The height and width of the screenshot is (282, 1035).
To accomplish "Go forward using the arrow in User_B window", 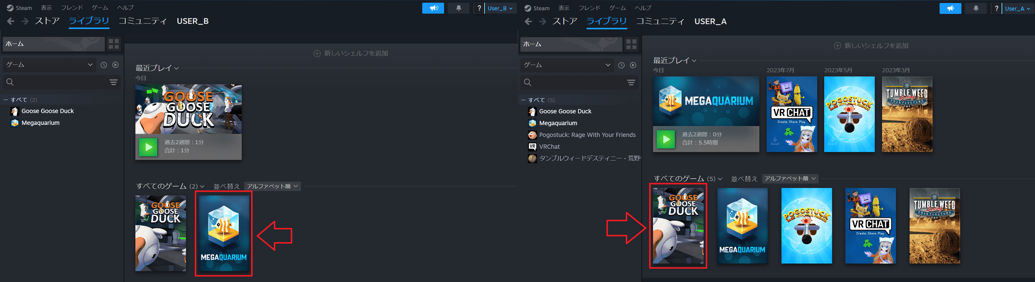I will coord(25,21).
